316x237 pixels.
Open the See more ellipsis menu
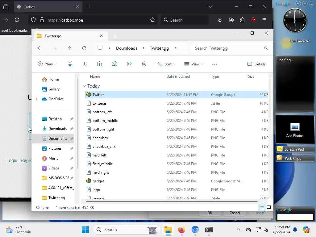pos(215,64)
